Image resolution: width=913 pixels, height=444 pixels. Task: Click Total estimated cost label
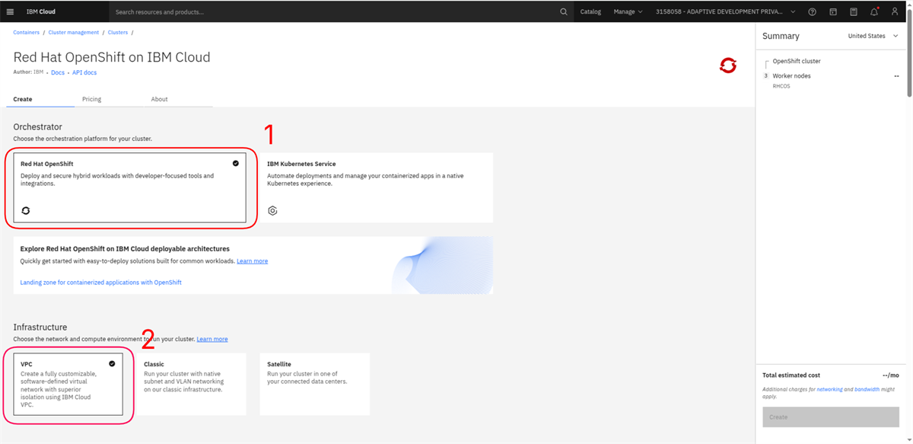pyautogui.click(x=791, y=375)
